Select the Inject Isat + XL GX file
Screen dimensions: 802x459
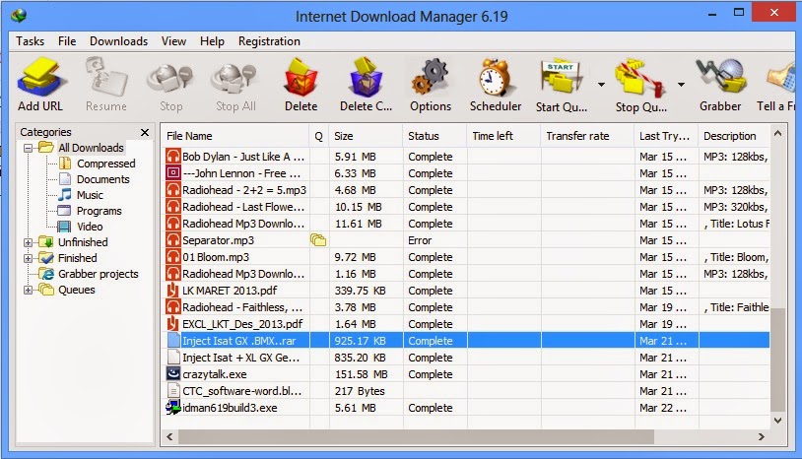[466, 358]
